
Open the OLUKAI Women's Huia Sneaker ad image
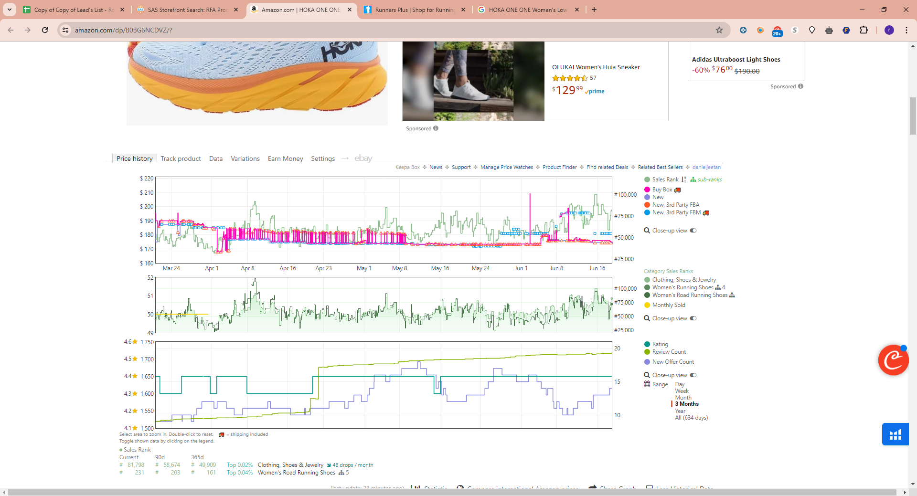click(x=473, y=81)
